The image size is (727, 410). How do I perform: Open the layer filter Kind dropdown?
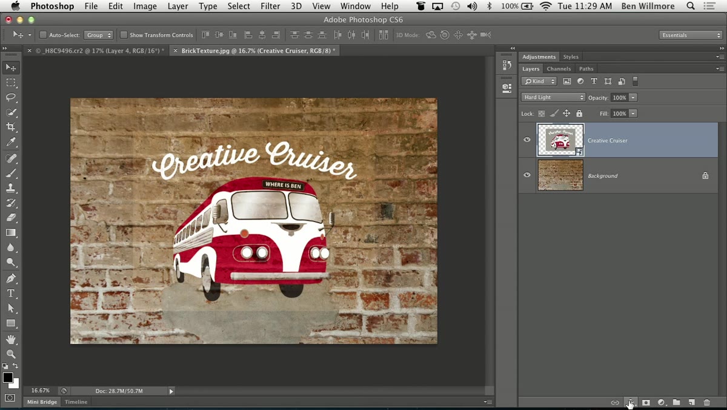click(539, 81)
